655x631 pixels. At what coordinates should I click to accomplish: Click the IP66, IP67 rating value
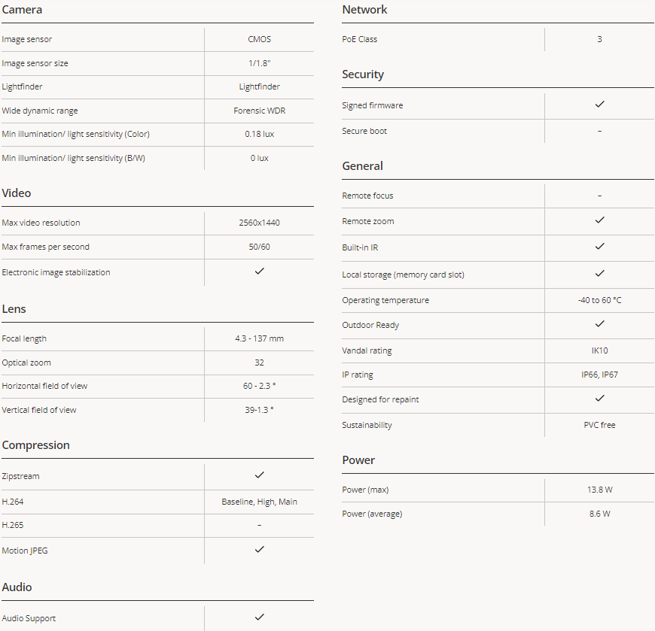pyautogui.click(x=599, y=375)
